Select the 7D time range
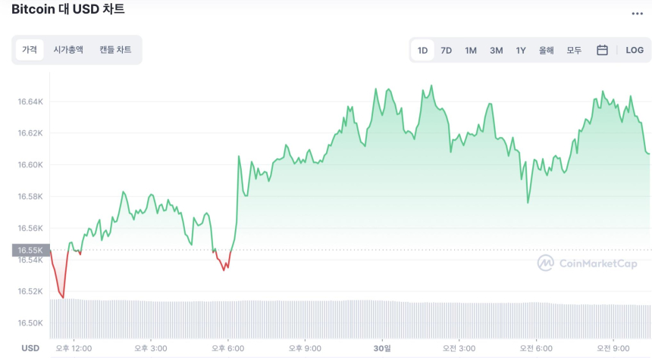The image size is (652, 358). tap(447, 50)
